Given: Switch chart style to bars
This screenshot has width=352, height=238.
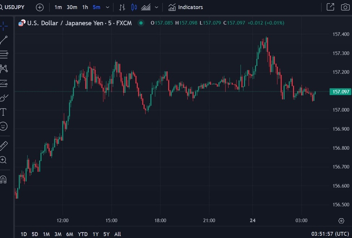Looking at the screenshot, I should tap(122, 7).
